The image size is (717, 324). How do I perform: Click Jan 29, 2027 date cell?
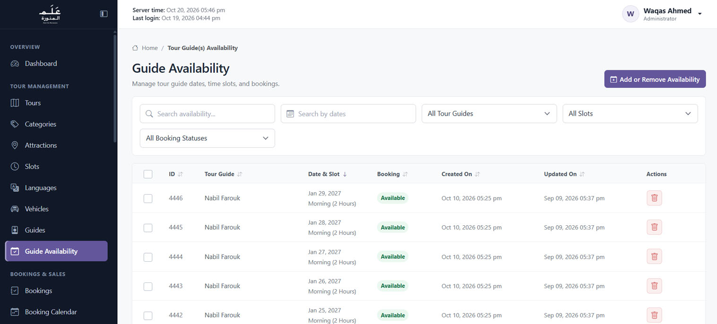pos(324,193)
